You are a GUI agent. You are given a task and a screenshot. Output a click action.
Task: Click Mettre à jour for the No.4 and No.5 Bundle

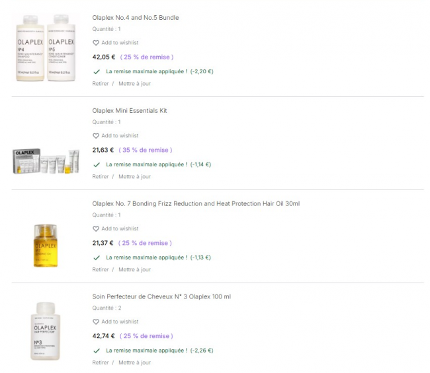click(x=135, y=84)
